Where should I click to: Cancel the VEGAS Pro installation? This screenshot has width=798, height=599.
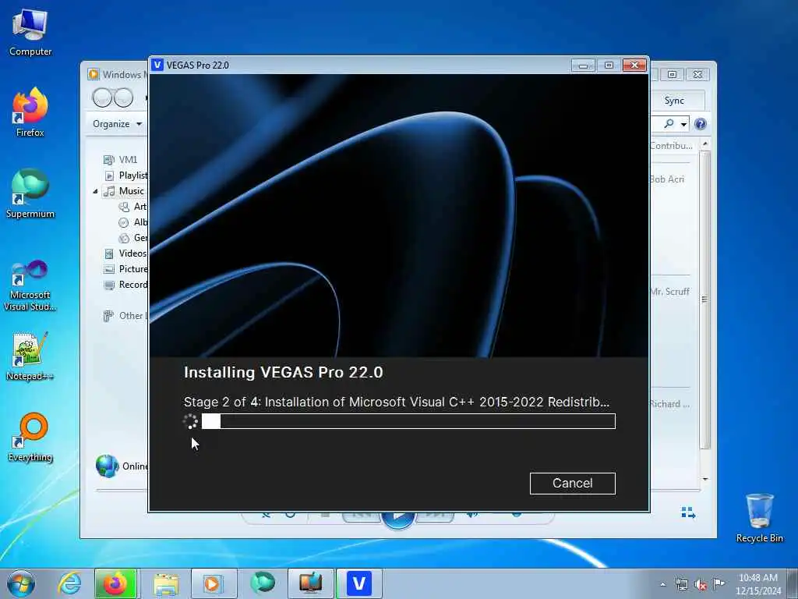coord(572,483)
